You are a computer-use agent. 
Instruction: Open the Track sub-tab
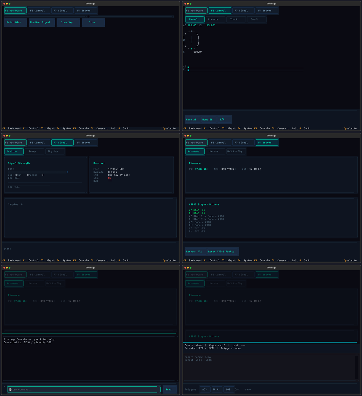pyautogui.click(x=234, y=19)
